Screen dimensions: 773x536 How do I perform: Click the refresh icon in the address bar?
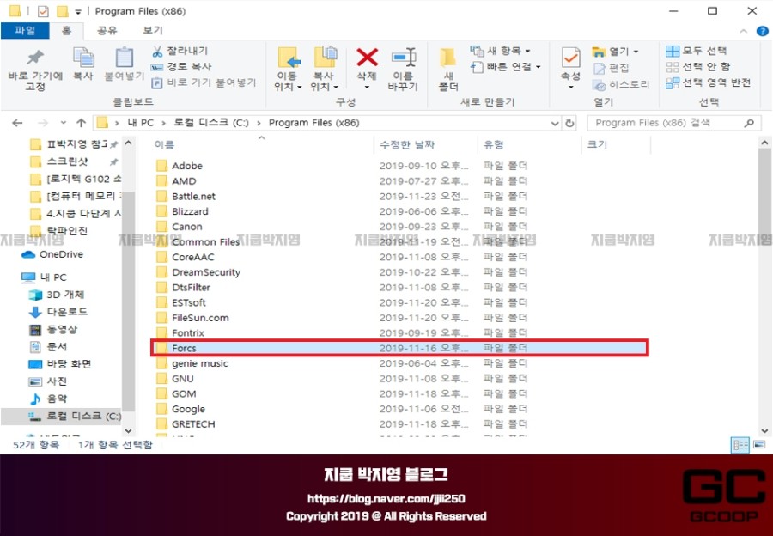tap(568, 122)
